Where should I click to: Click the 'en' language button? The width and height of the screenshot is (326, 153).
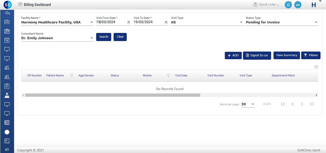[298, 5]
